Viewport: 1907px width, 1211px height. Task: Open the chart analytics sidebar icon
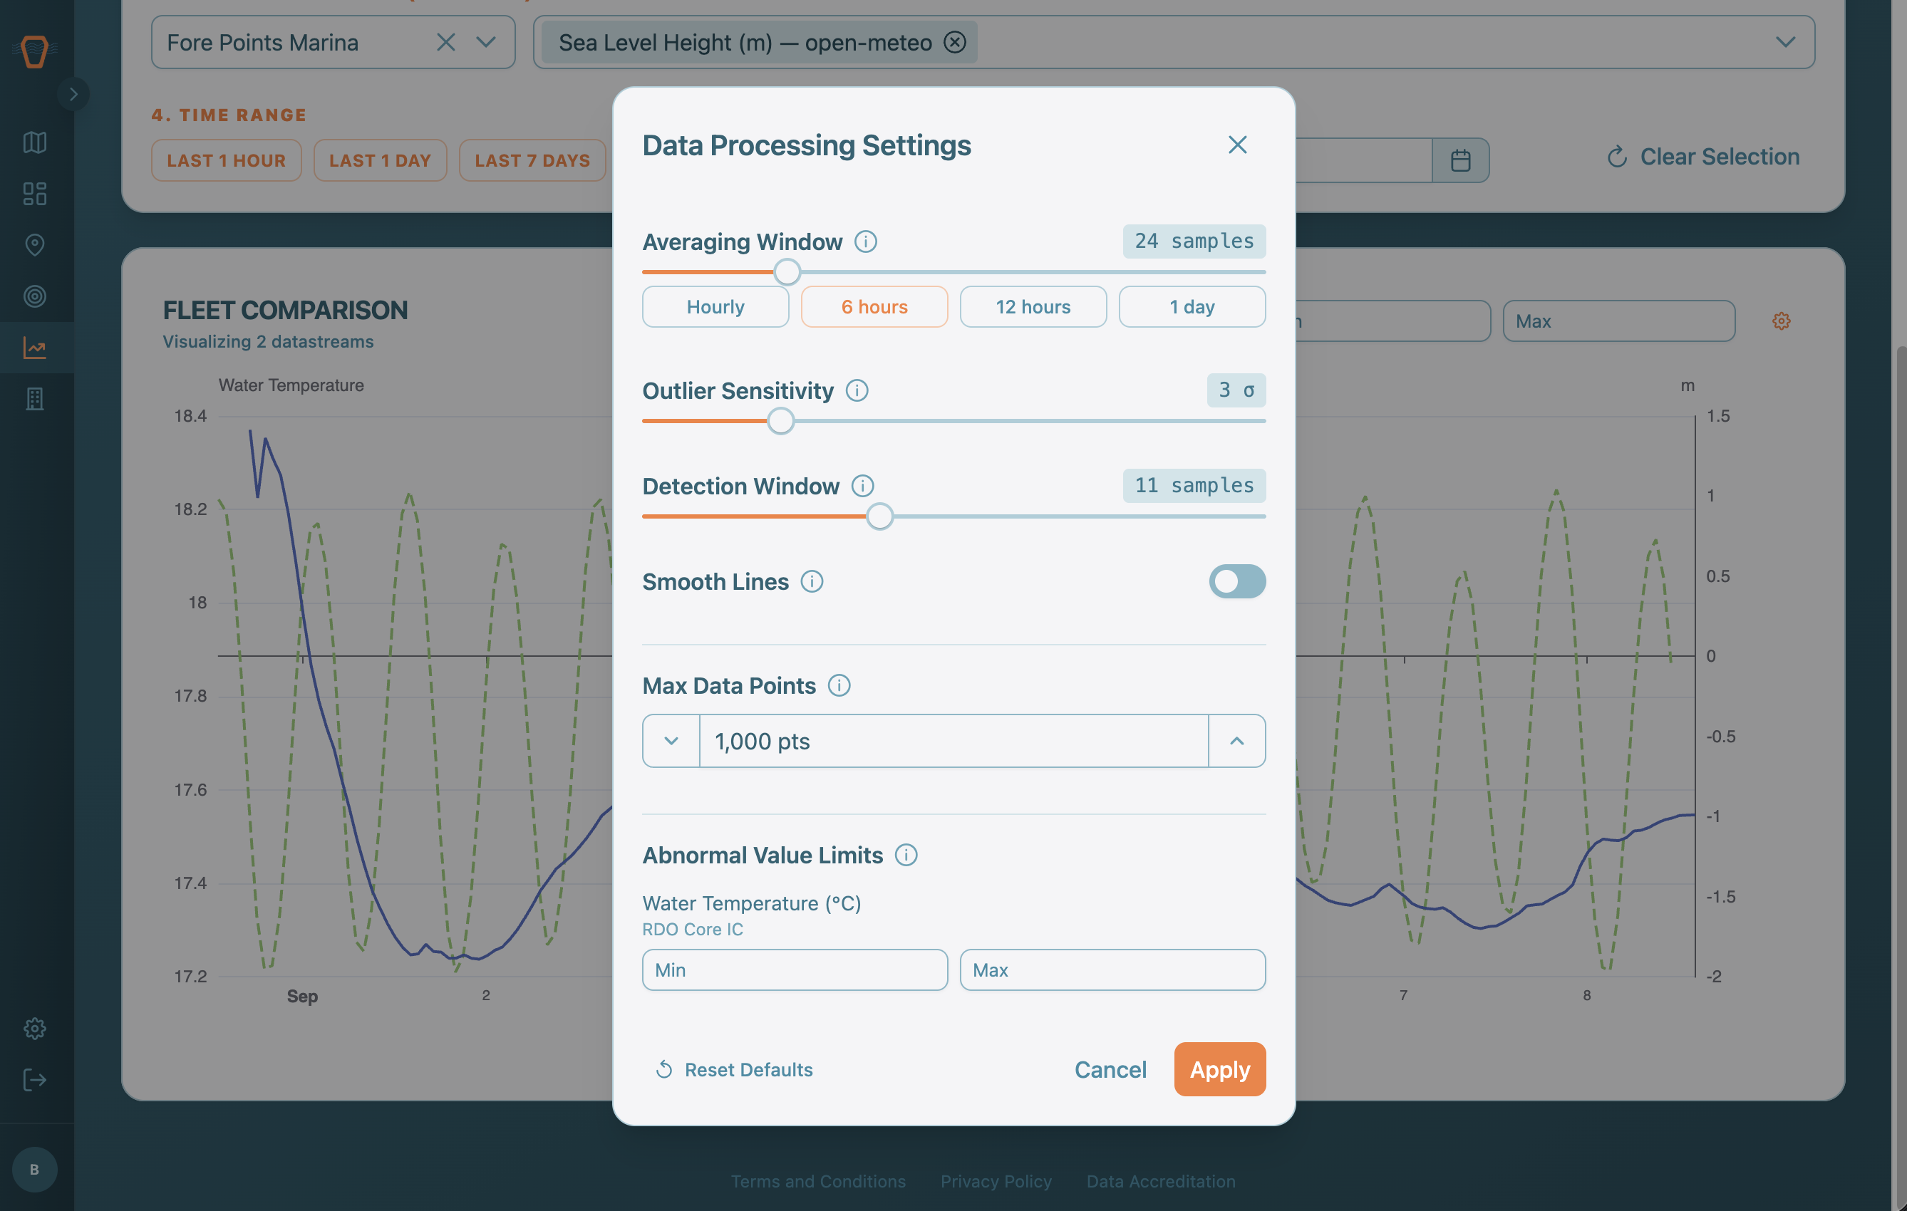tap(35, 348)
